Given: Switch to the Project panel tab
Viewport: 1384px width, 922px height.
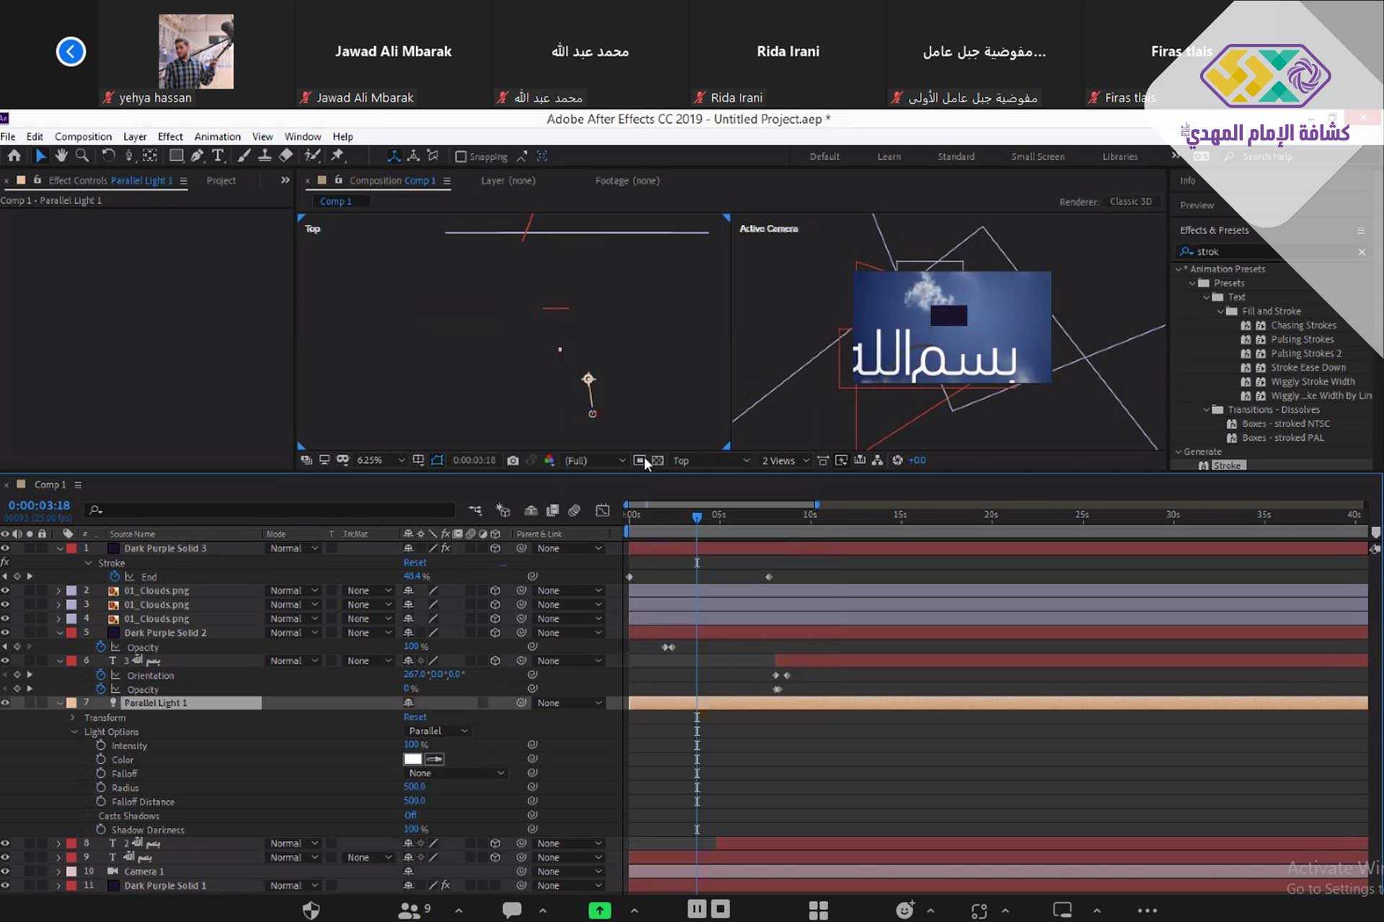Looking at the screenshot, I should 221,180.
